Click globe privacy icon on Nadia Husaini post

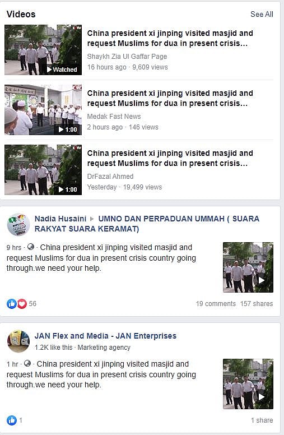pyautogui.click(x=31, y=247)
